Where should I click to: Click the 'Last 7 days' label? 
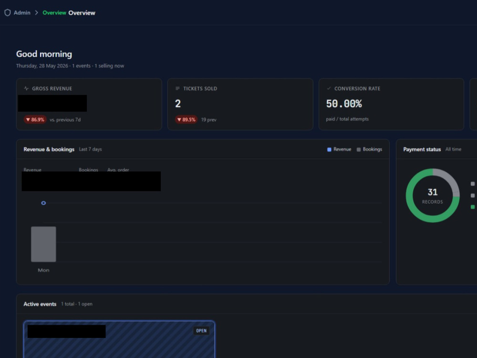click(90, 149)
